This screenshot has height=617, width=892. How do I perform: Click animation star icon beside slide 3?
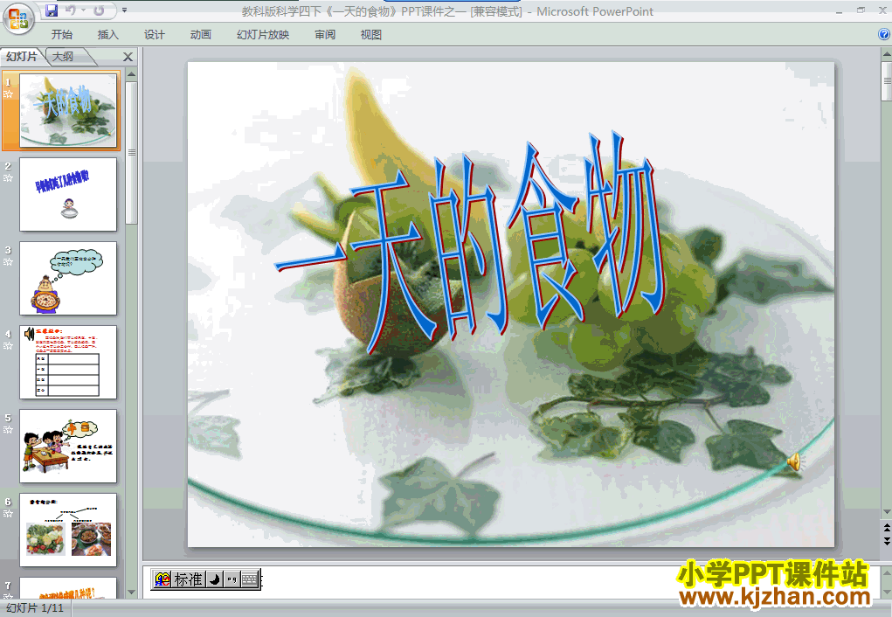[8, 262]
